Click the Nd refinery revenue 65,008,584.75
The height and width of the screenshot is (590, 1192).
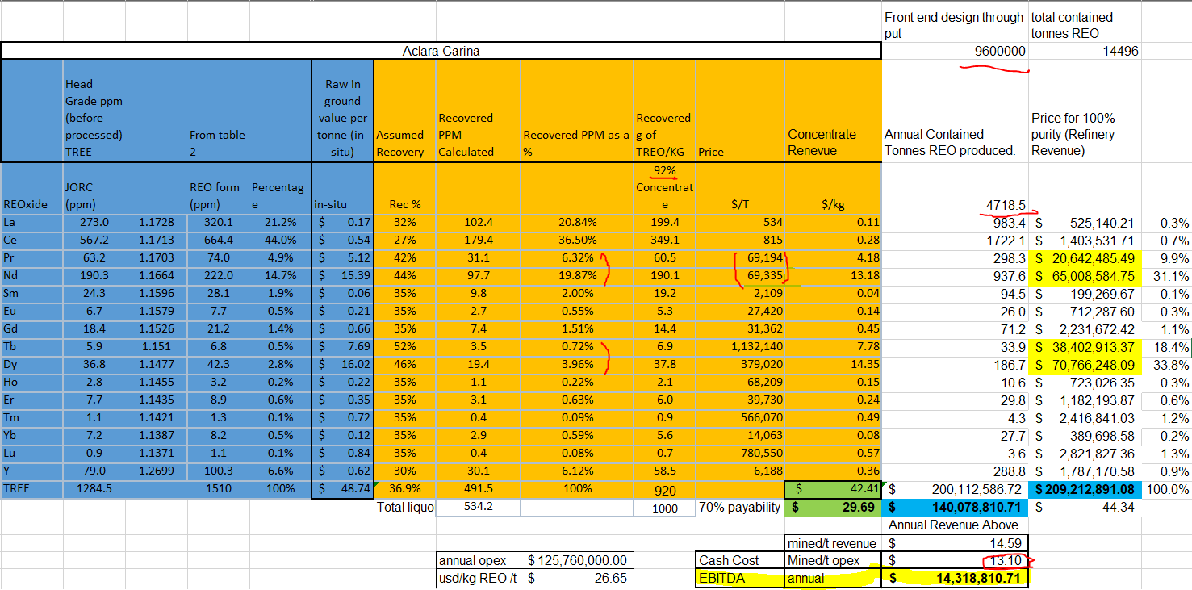(x=1085, y=275)
